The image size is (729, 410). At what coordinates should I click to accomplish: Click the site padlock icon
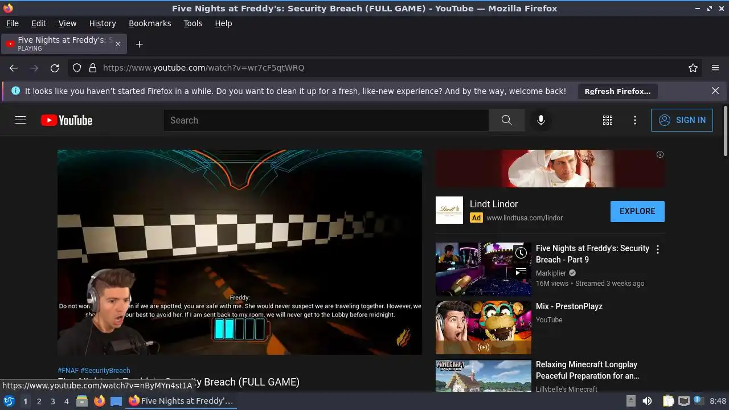[93, 68]
